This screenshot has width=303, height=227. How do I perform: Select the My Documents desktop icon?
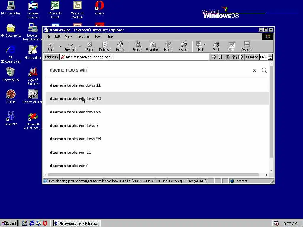click(11, 30)
